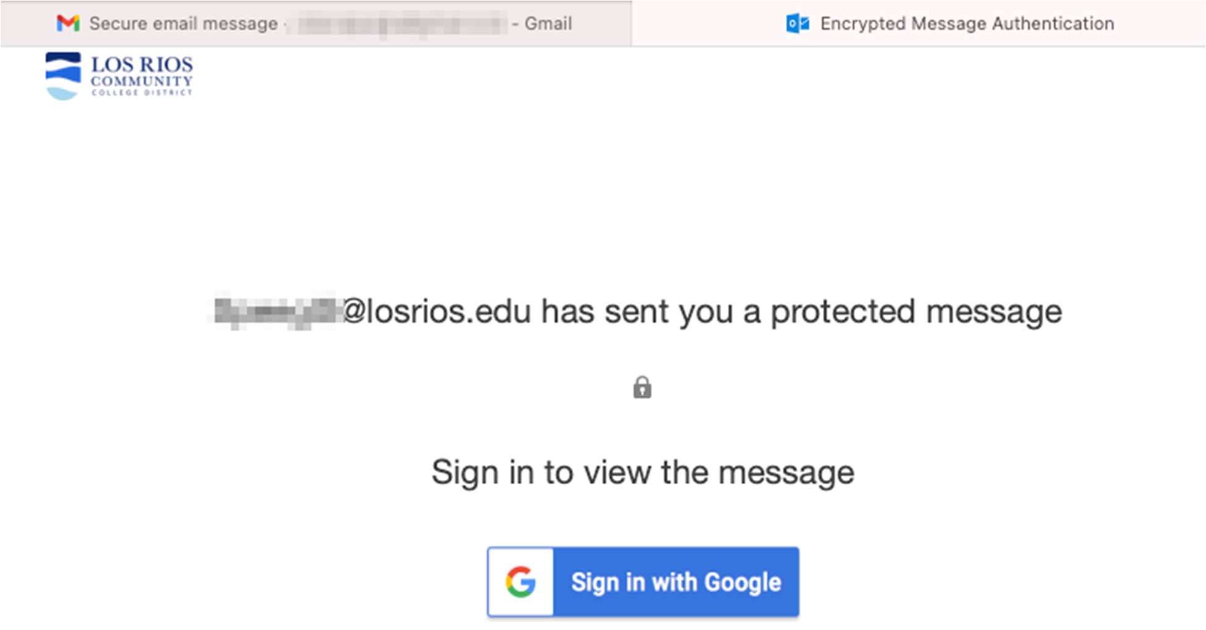Sign in with Google
The width and height of the screenshot is (1206, 630).
tap(643, 582)
